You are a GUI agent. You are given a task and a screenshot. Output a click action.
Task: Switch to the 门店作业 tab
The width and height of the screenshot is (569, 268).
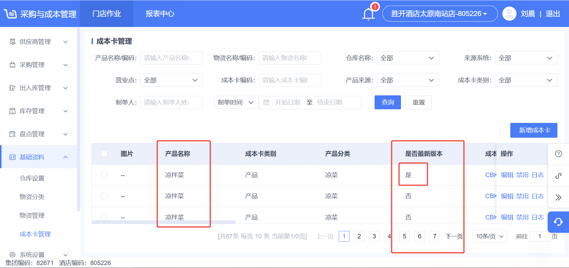pos(107,14)
